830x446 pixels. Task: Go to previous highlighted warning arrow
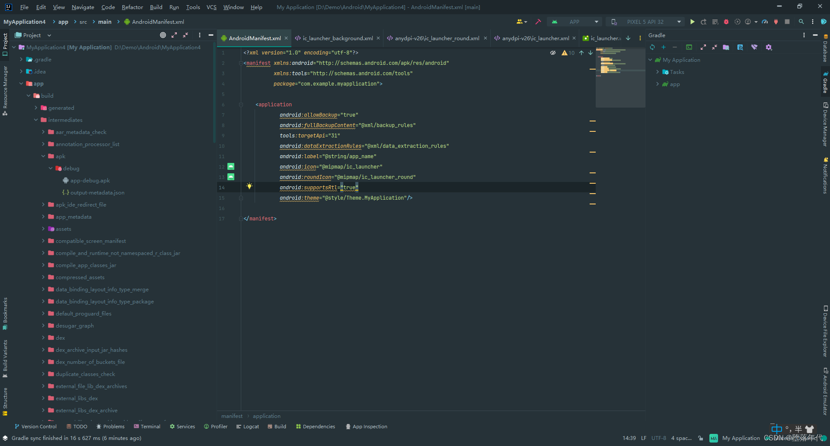581,53
